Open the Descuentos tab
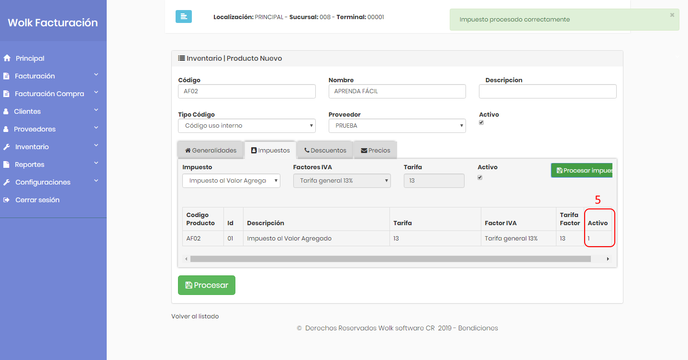This screenshot has height=360, width=688. pos(325,150)
